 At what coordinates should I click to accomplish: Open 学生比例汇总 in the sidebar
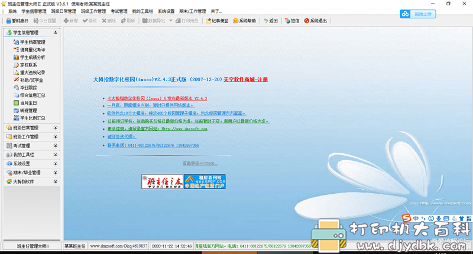click(29, 118)
